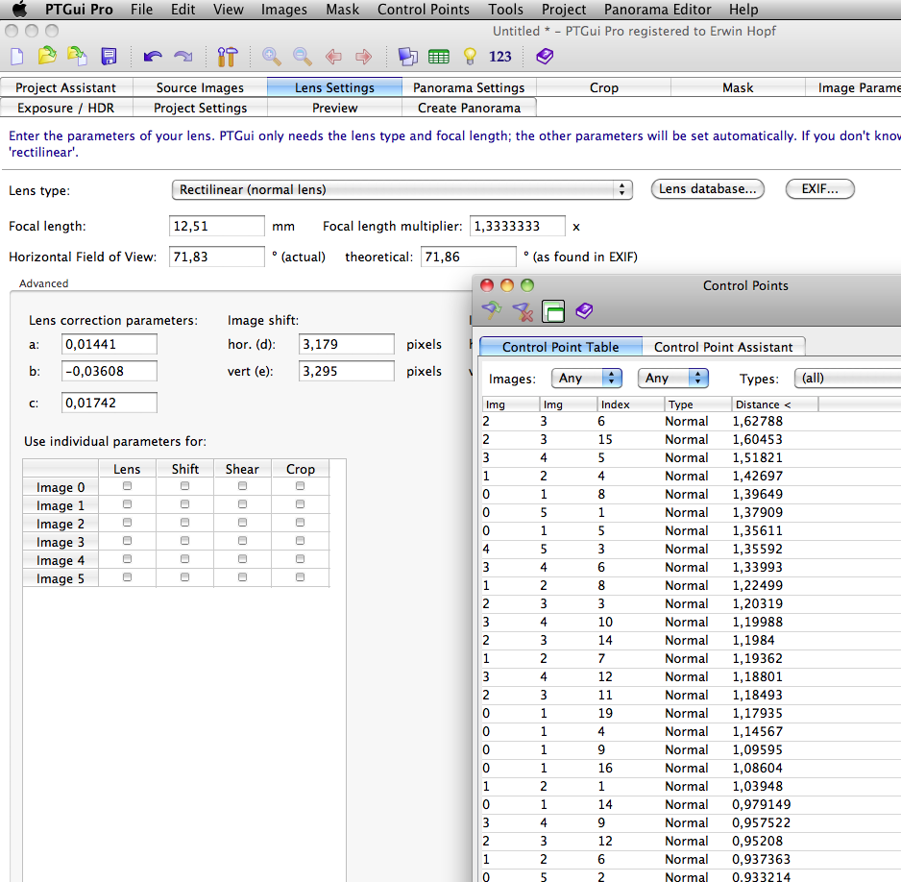The image size is (901, 882).
Task: Open the Control Point Assistant tab
Action: [723, 347]
